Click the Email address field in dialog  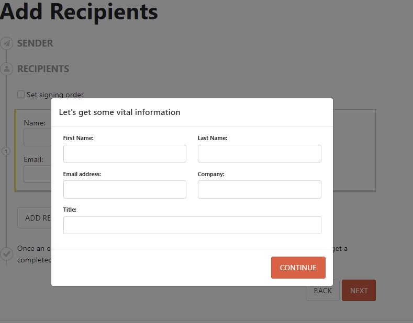(125, 189)
